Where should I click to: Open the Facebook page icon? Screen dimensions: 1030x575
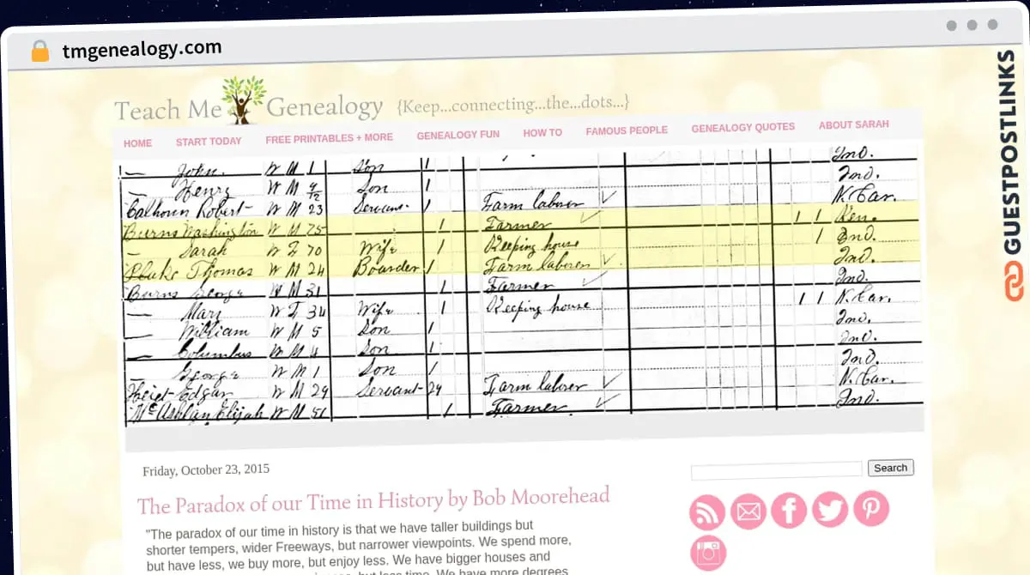[788, 510]
